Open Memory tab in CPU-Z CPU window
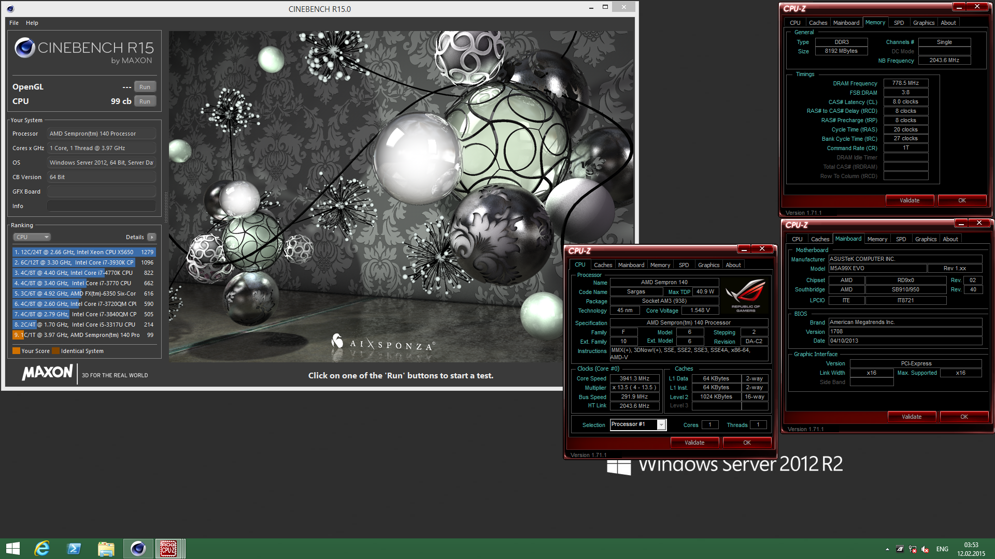 [660, 265]
